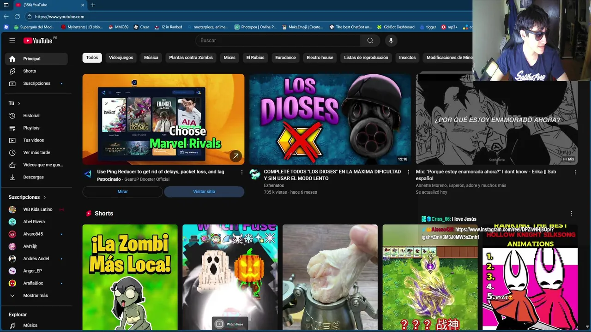Open KickBot Dashboard bookmark
This screenshot has height=332, width=591.
tap(395, 27)
